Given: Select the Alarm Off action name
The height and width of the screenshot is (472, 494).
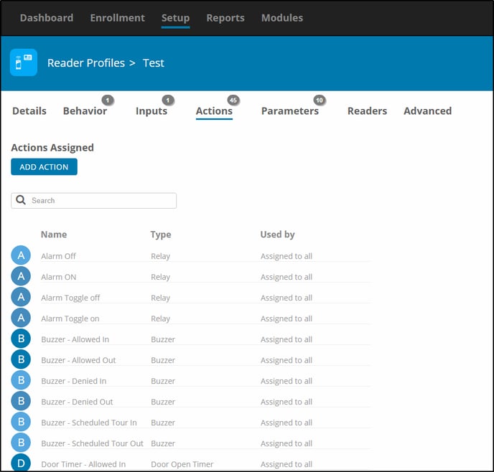Looking at the screenshot, I should 58,256.
